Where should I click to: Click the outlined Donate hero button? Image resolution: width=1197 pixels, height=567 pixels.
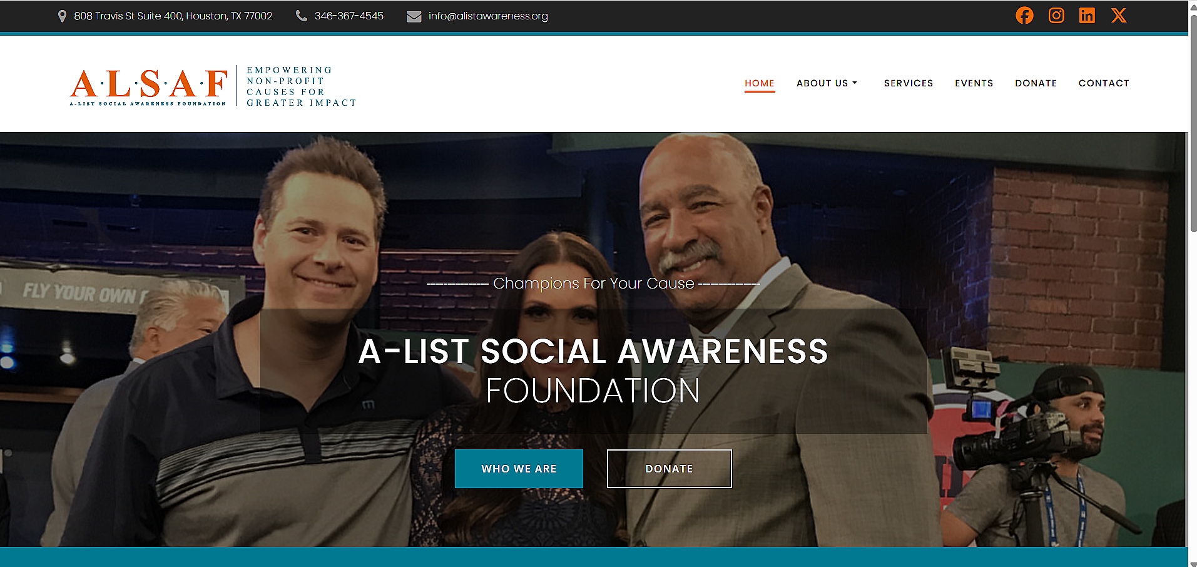click(x=669, y=469)
